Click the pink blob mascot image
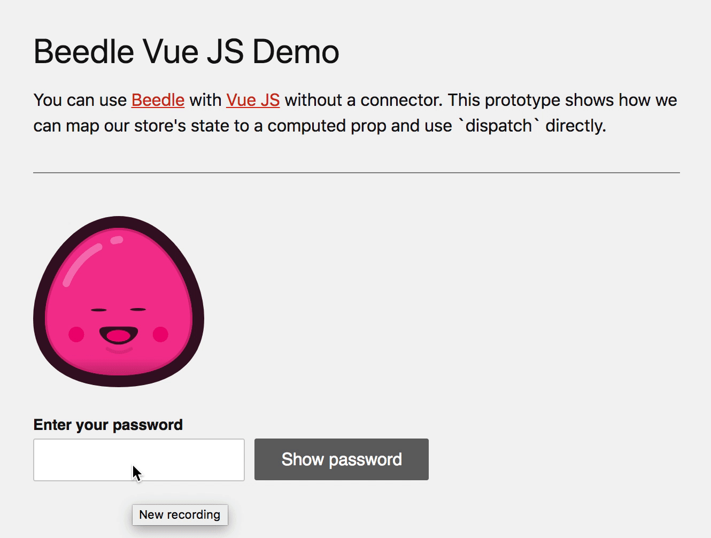 click(119, 302)
